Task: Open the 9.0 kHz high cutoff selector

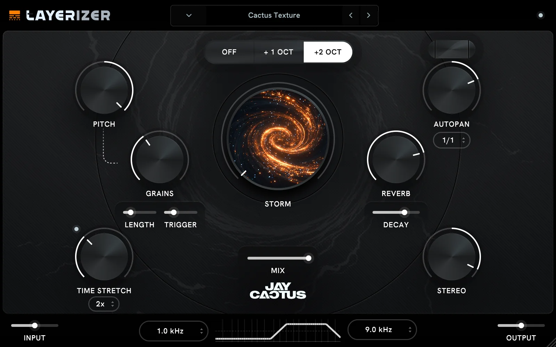Action: point(382,330)
